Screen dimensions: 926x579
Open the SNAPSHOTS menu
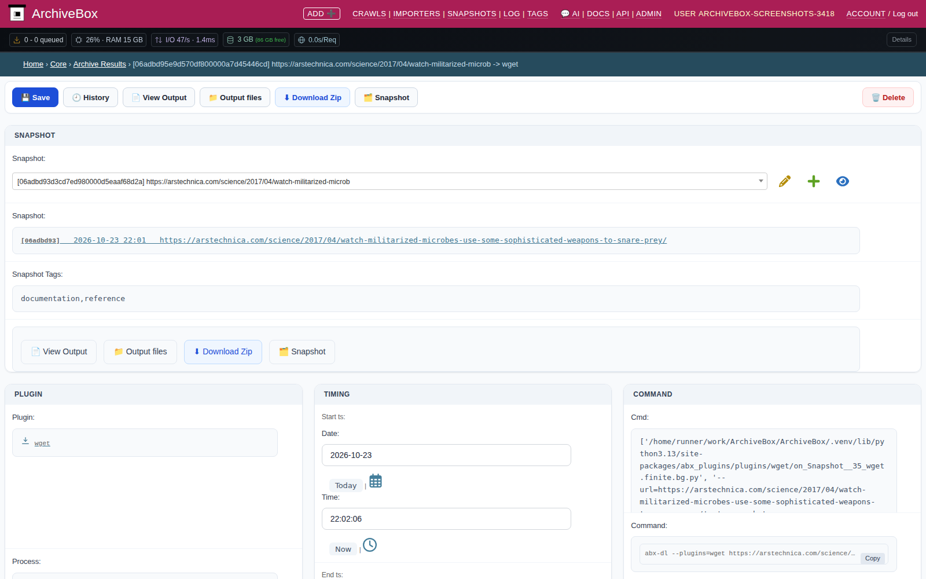472,14
